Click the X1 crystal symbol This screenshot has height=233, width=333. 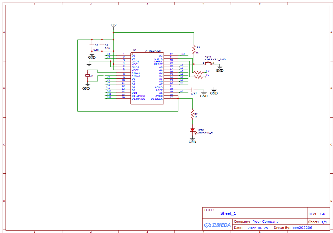point(88,75)
